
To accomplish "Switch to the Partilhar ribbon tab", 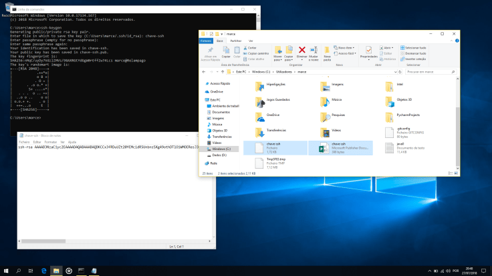I will [235, 41].
